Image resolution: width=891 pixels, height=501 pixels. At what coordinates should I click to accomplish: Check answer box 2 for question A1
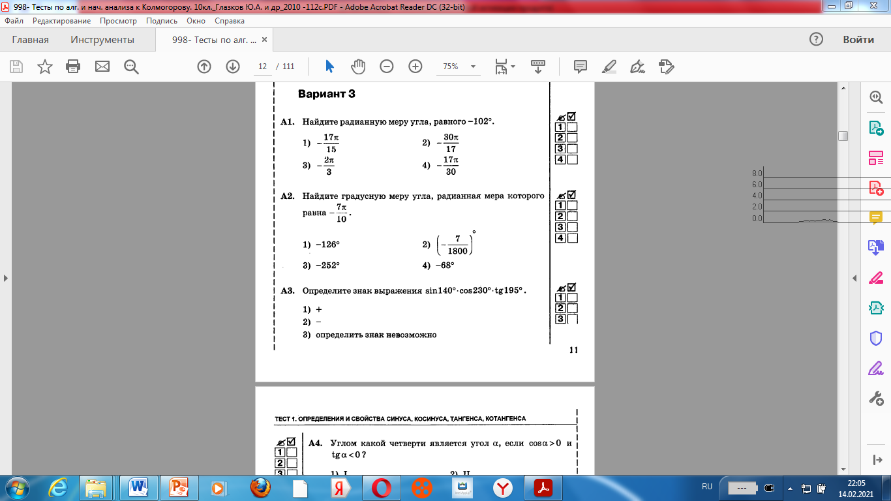click(572, 138)
